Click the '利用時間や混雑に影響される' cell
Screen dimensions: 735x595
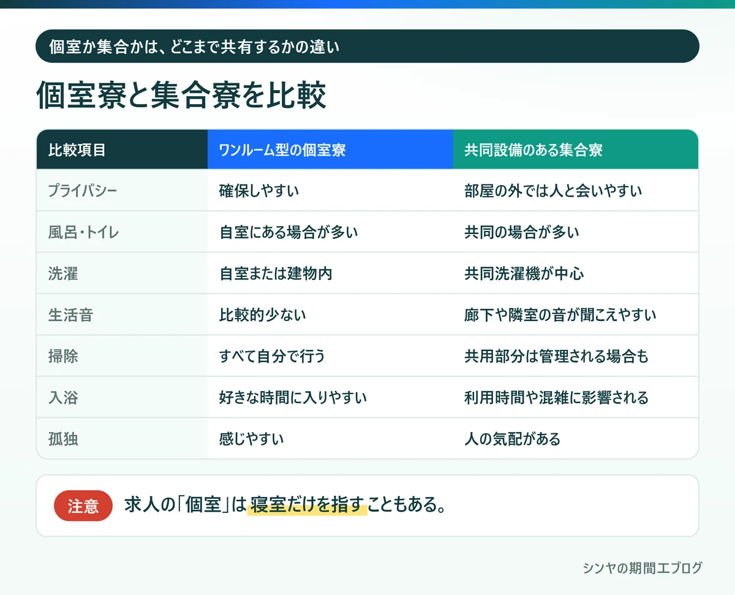coord(576,398)
